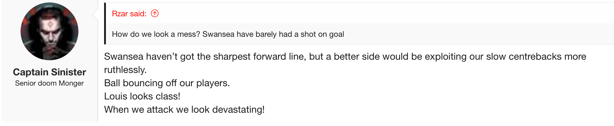
Task: Click the up-arrow icon beside Rzar said
Action: pos(155,14)
